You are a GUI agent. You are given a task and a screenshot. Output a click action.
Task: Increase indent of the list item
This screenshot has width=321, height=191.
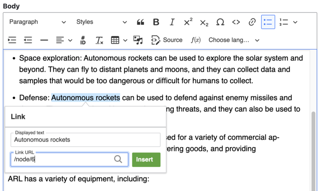point(12,40)
